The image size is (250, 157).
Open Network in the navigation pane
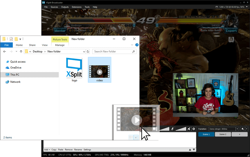(13, 82)
